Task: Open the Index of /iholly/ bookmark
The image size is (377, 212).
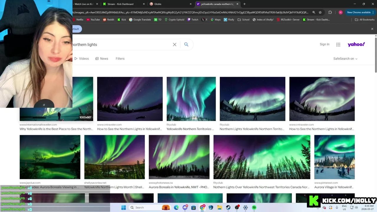Action: [x=263, y=20]
